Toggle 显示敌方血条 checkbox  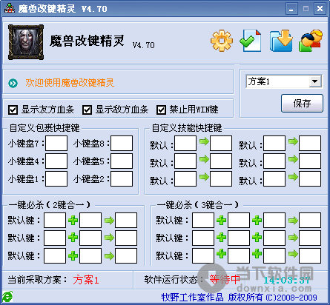87,110
